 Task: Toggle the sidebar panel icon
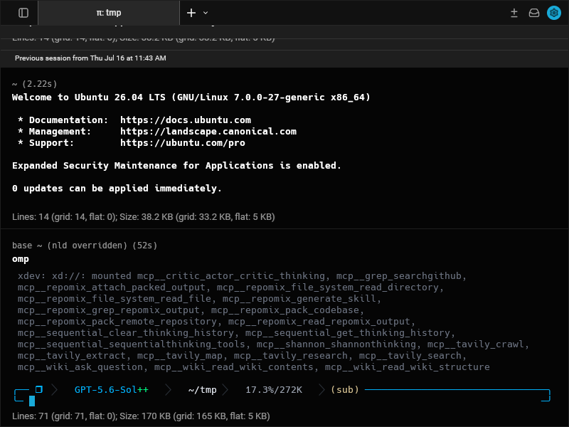[x=23, y=13]
